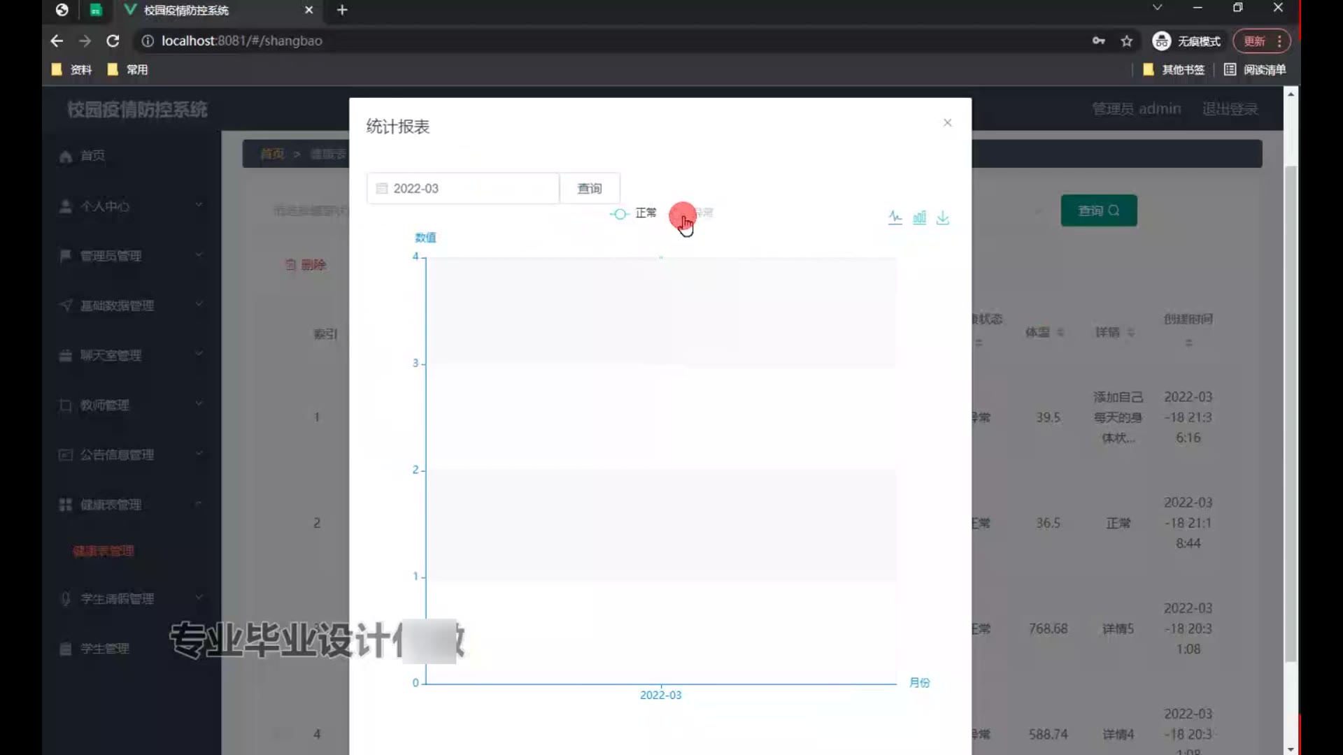Screen dimensions: 1343x755
Task: Click the password key icon in address bar
Action: [x=1098, y=41]
